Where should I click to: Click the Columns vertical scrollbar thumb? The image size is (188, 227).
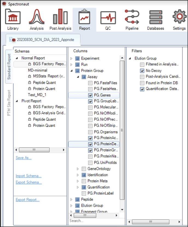pos(122,130)
